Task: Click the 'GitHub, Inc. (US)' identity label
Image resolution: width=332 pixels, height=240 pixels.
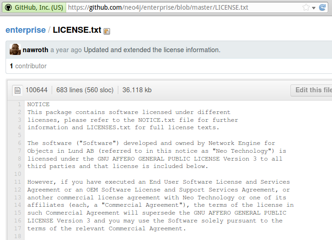Action: [39, 7]
